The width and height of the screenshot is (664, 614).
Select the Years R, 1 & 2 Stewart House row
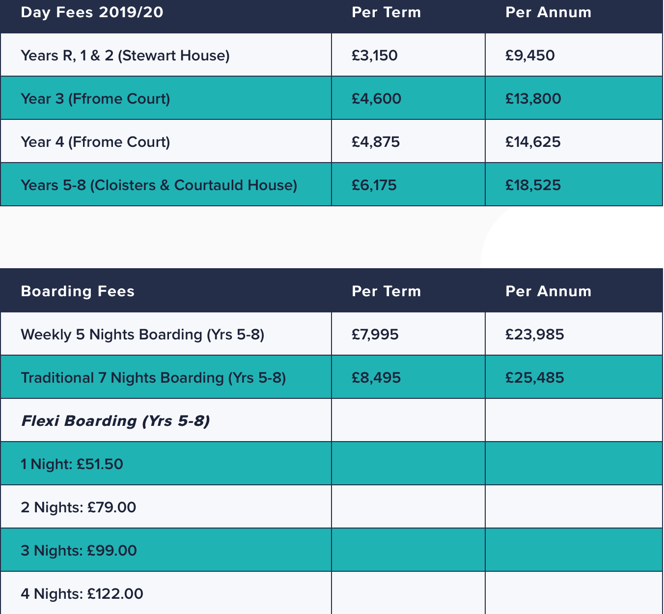[x=332, y=55]
